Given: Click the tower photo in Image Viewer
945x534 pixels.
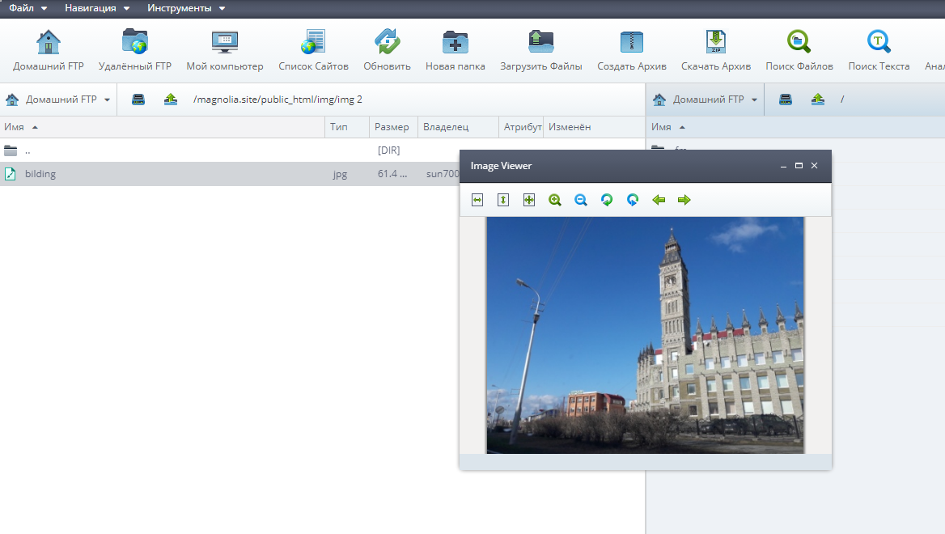Looking at the screenshot, I should tap(645, 335).
